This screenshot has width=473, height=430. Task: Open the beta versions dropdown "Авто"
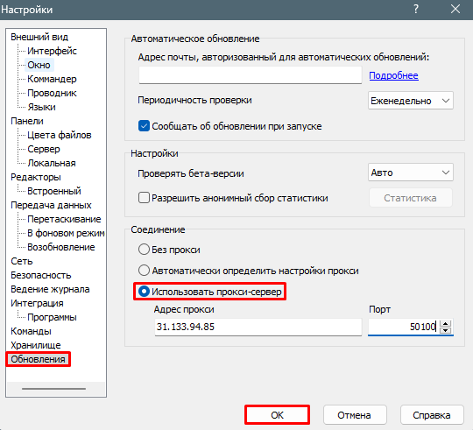411,173
